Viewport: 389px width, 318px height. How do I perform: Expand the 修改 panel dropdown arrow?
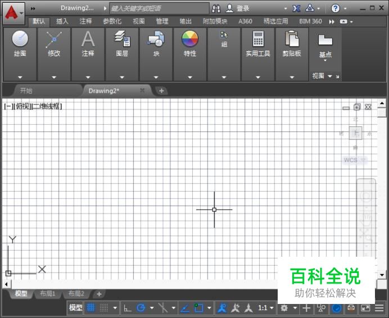[54, 78]
